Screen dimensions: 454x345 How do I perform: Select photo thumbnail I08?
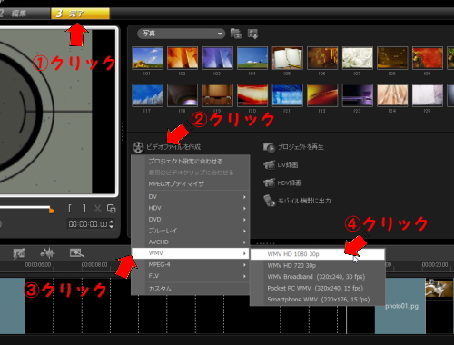(x=392, y=58)
